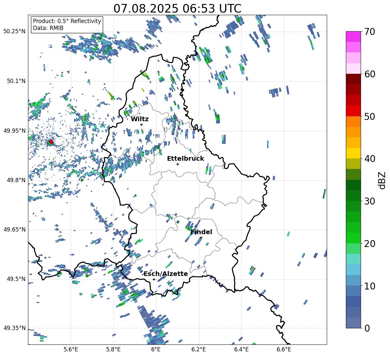390x356 pixels.
Task: Click the 10 colorbar tick label
Action: 370,286
